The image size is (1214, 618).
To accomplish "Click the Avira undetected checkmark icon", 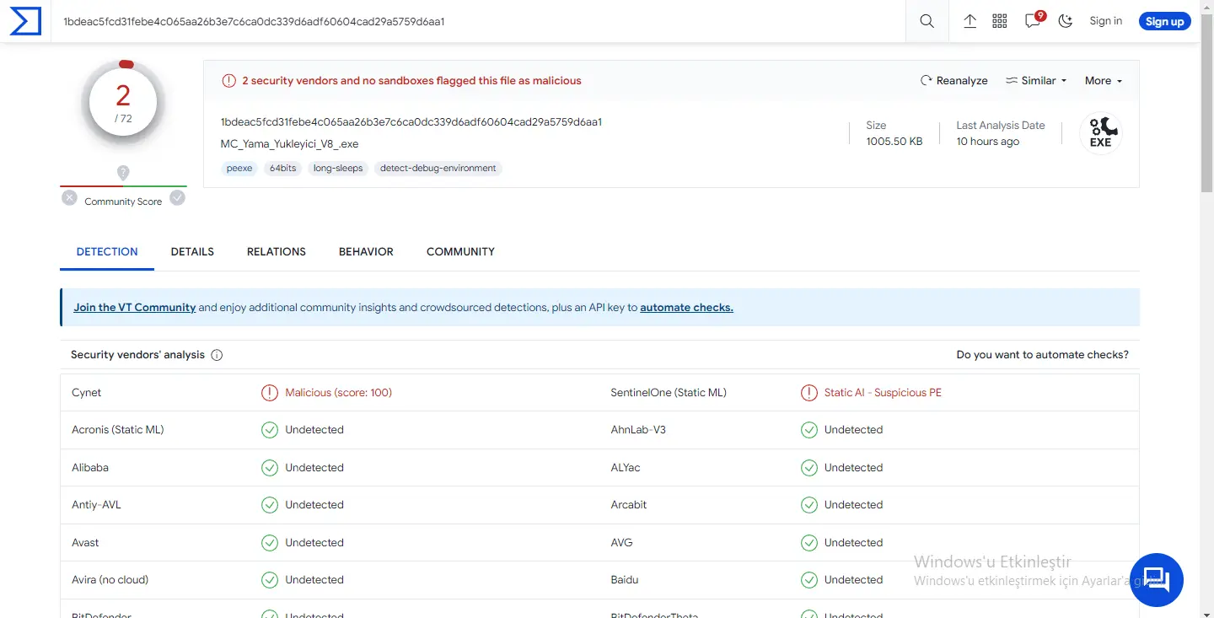I will tap(270, 580).
